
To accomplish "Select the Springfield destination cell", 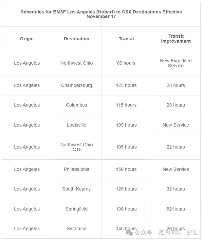I will pos(77,209).
